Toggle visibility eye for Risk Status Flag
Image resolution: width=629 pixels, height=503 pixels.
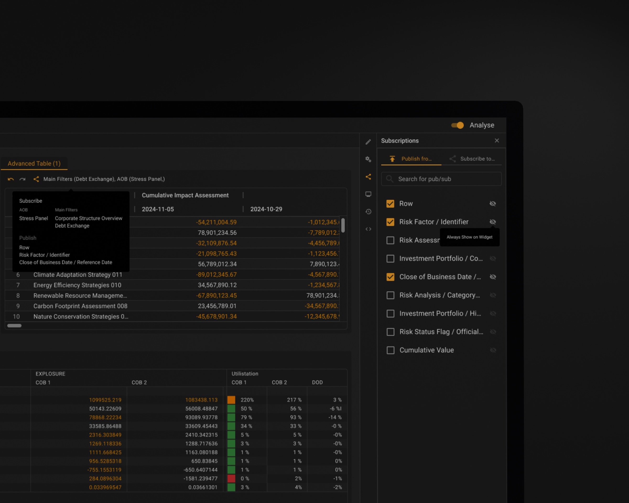pyautogui.click(x=493, y=332)
